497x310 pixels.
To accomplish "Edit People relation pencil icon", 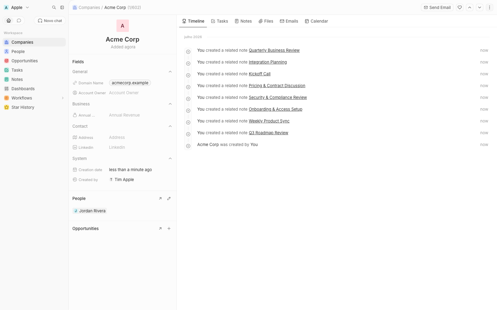I will click(169, 198).
